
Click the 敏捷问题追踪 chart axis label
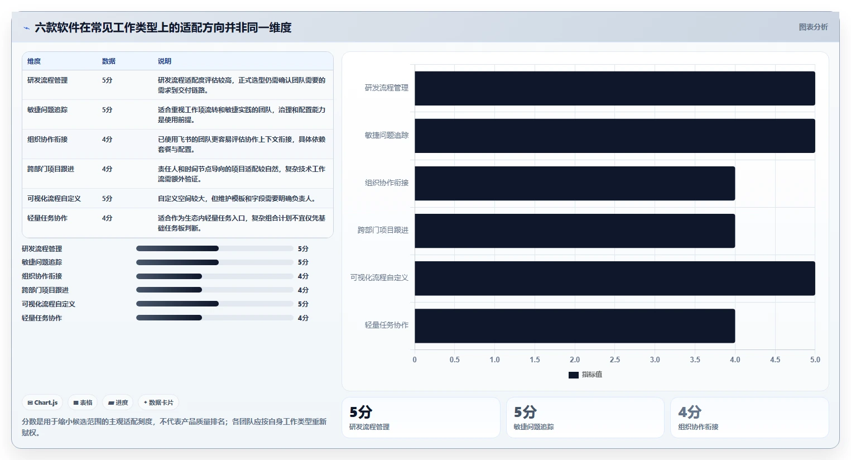(x=387, y=136)
